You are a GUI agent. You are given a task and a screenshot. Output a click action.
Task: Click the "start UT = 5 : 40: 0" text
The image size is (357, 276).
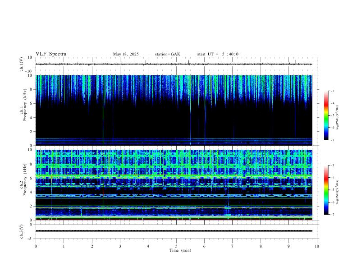pyautogui.click(x=218, y=54)
